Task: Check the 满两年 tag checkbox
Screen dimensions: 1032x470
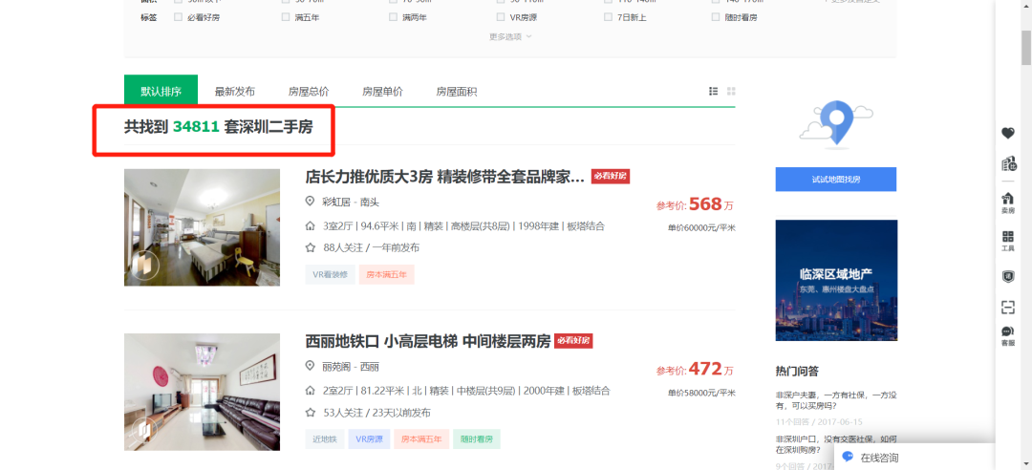Action: 393,17
